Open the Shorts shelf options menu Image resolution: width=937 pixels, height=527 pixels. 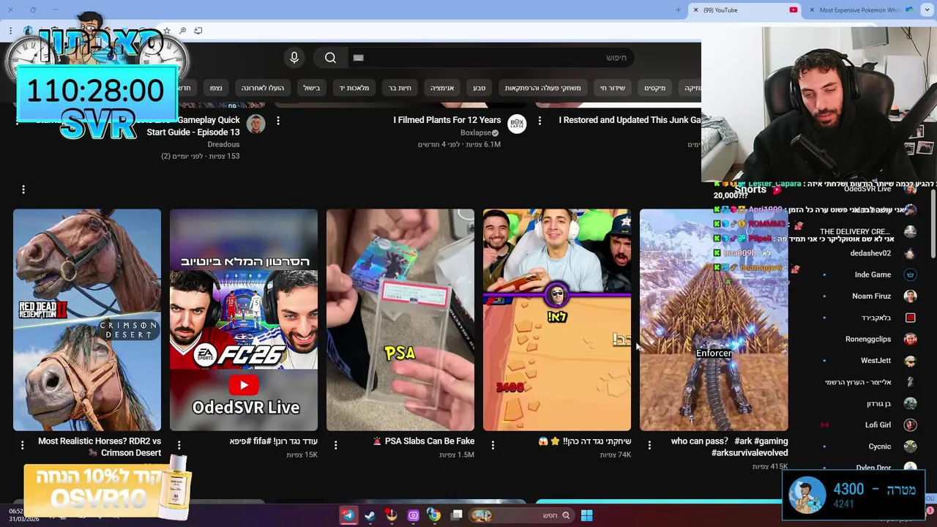(23, 190)
